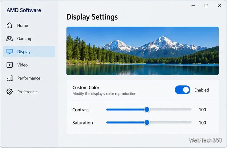Click the AMD Software title
This screenshot has height=148, width=227.
[24, 10]
